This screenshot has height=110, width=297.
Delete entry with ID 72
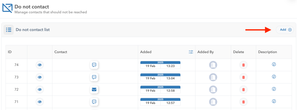(x=243, y=89)
